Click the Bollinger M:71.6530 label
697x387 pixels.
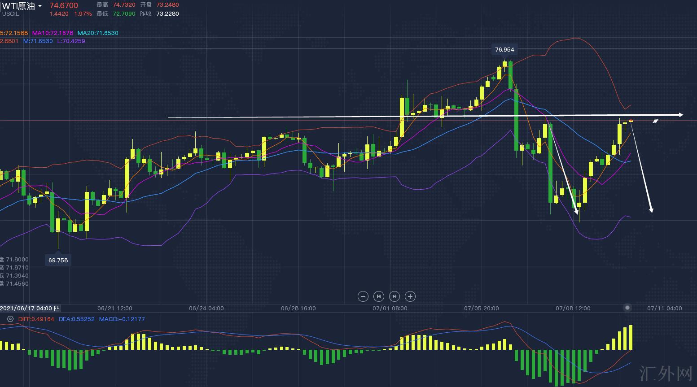(38, 41)
